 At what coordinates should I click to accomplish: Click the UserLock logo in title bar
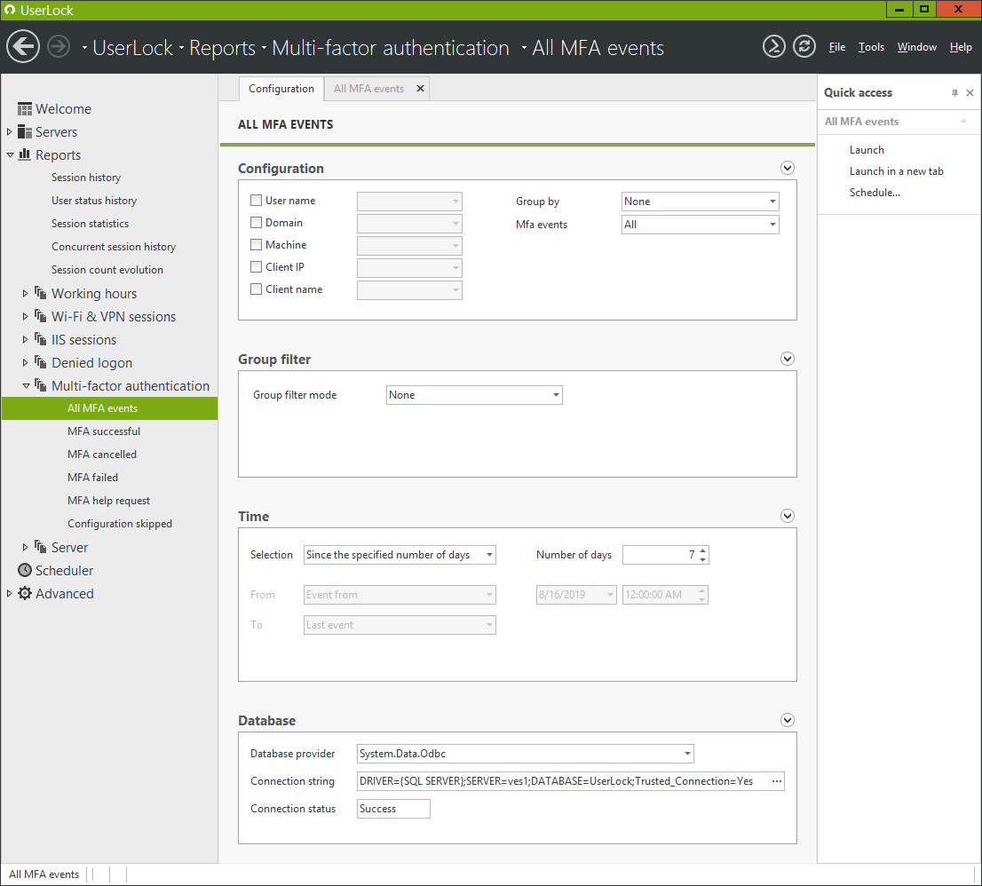click(10, 10)
